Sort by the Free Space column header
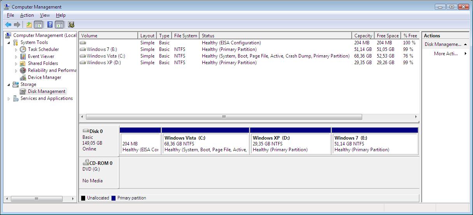Image resolution: width=473 pixels, height=215 pixels. point(387,35)
